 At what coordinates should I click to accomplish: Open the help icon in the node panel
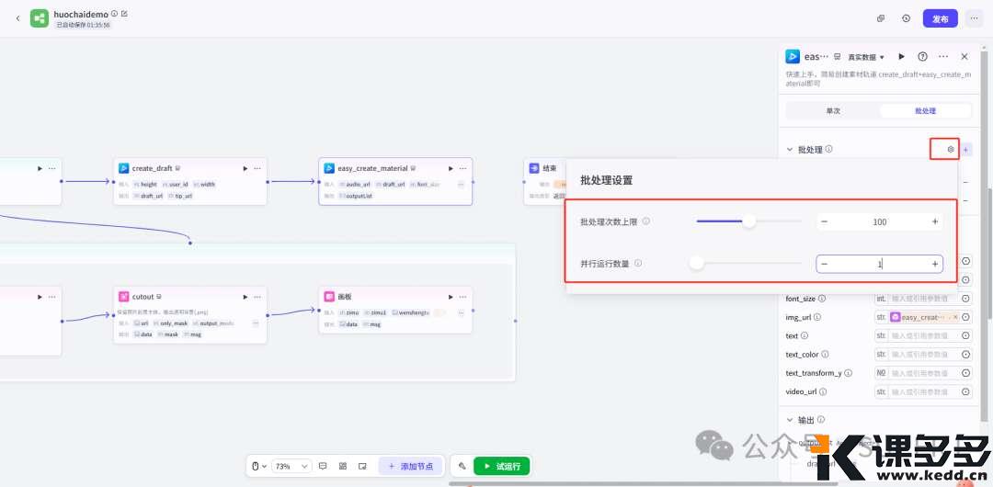pos(922,57)
